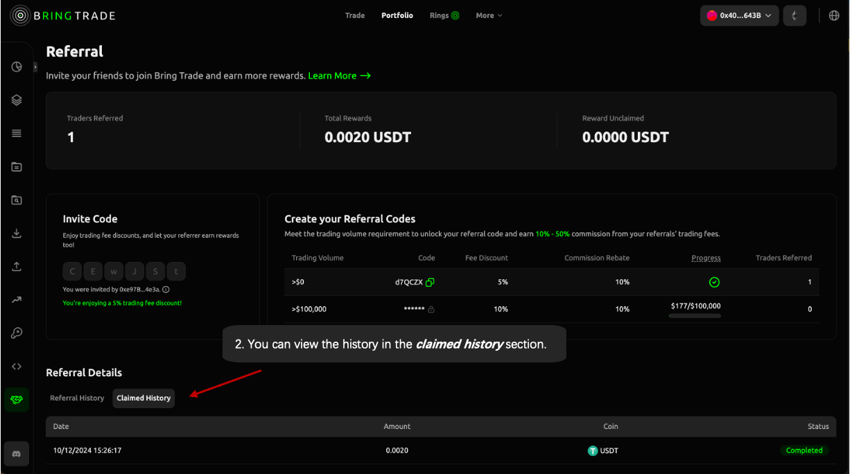Click the green Rings target icon
Image resolution: width=850 pixels, height=474 pixels.
[x=455, y=15]
